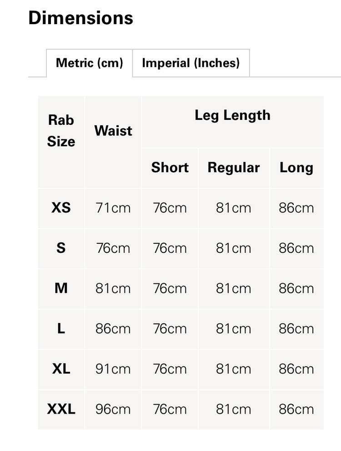Select the XS size row label

61,208
